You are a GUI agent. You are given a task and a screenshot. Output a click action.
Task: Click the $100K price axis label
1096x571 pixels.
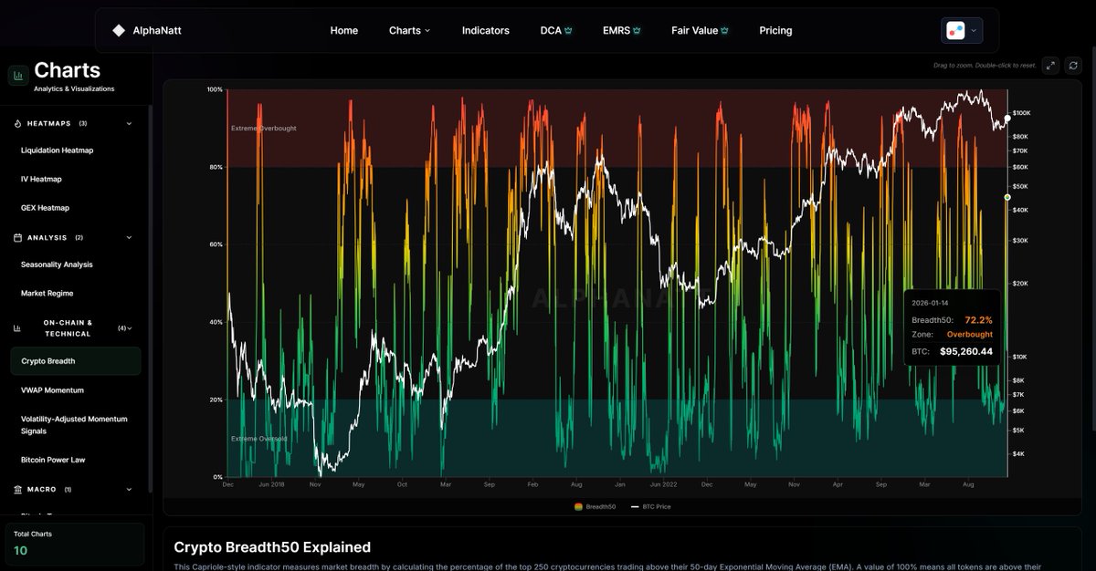pyautogui.click(x=1021, y=113)
